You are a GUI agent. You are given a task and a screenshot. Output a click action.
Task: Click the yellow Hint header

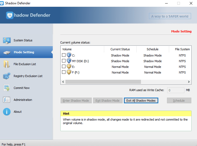pyautogui.click(x=126, y=114)
